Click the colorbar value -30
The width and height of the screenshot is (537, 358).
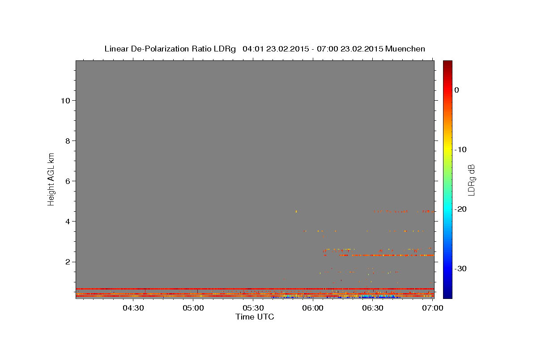tap(460, 268)
